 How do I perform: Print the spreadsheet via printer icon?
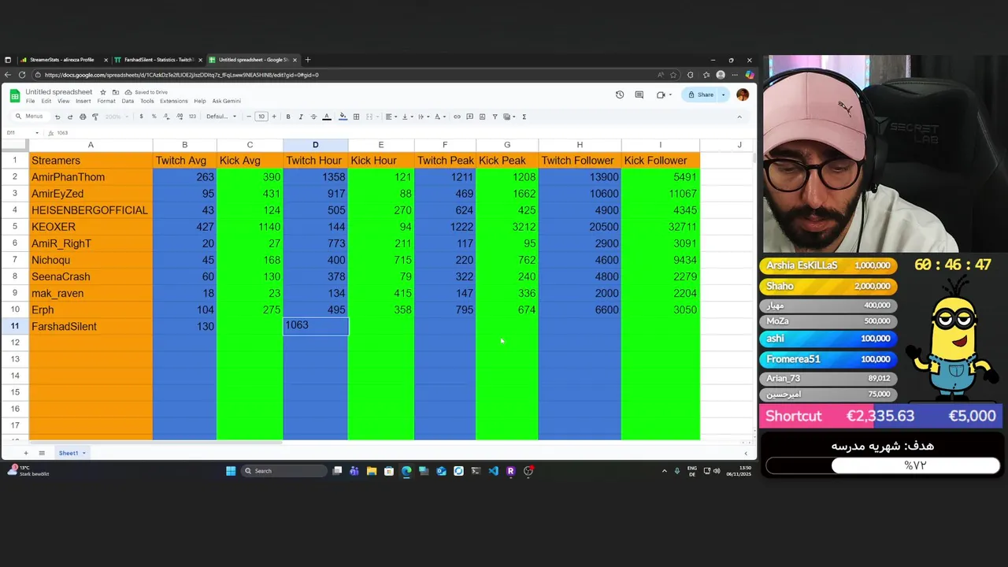point(83,117)
